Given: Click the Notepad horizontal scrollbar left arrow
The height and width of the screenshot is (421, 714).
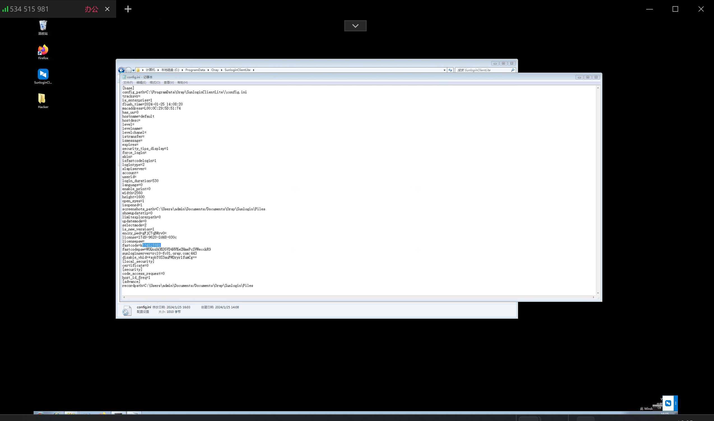Looking at the screenshot, I should [x=124, y=297].
